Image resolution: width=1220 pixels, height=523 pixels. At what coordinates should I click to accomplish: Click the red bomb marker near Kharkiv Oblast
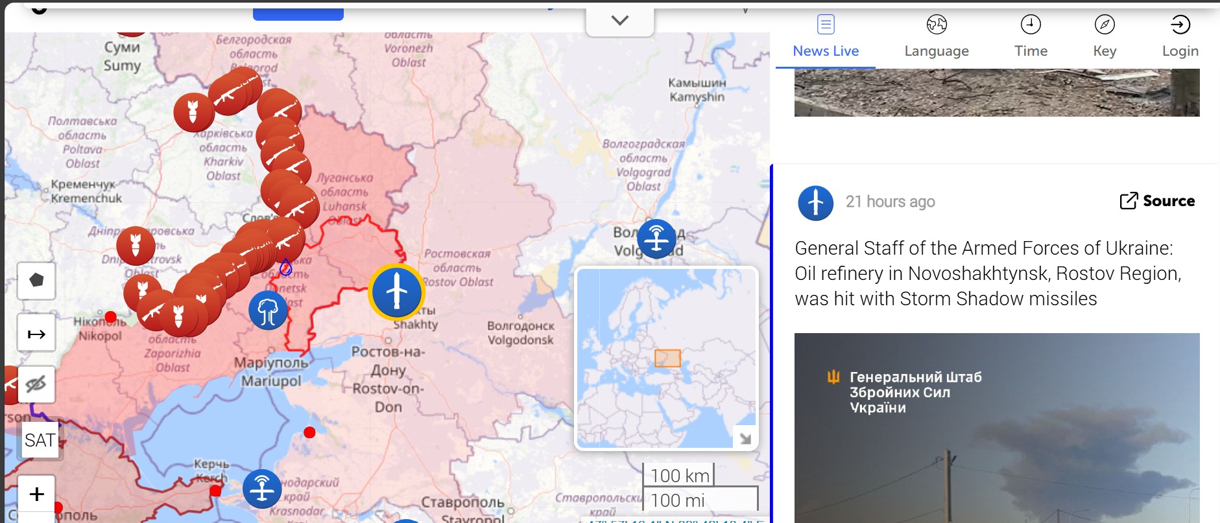[193, 112]
